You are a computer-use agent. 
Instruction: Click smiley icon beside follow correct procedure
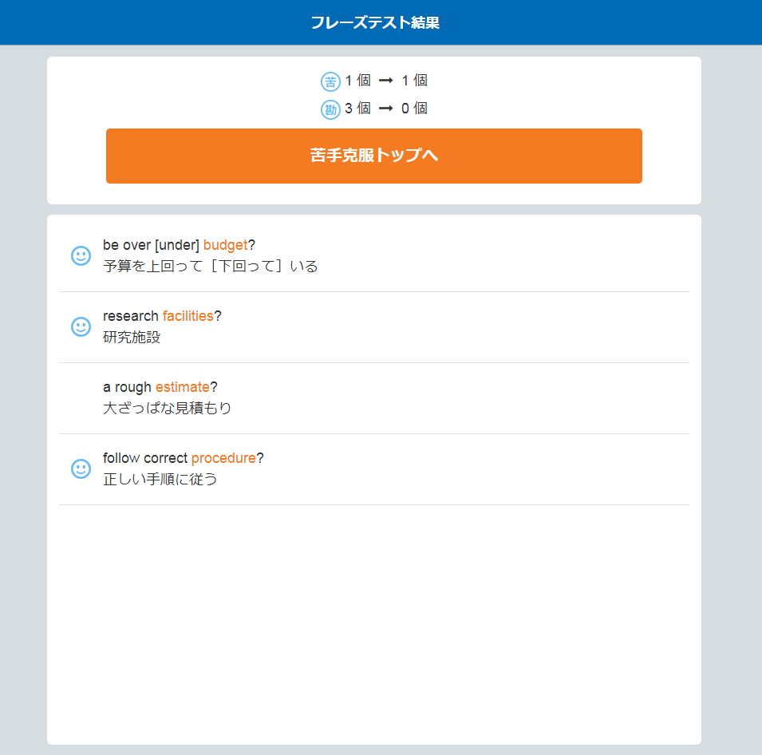click(81, 468)
